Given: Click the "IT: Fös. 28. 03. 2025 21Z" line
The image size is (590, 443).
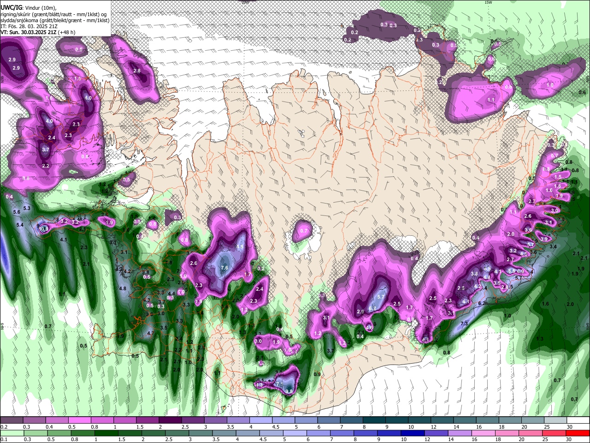Looking at the screenshot, I should coord(29,27).
